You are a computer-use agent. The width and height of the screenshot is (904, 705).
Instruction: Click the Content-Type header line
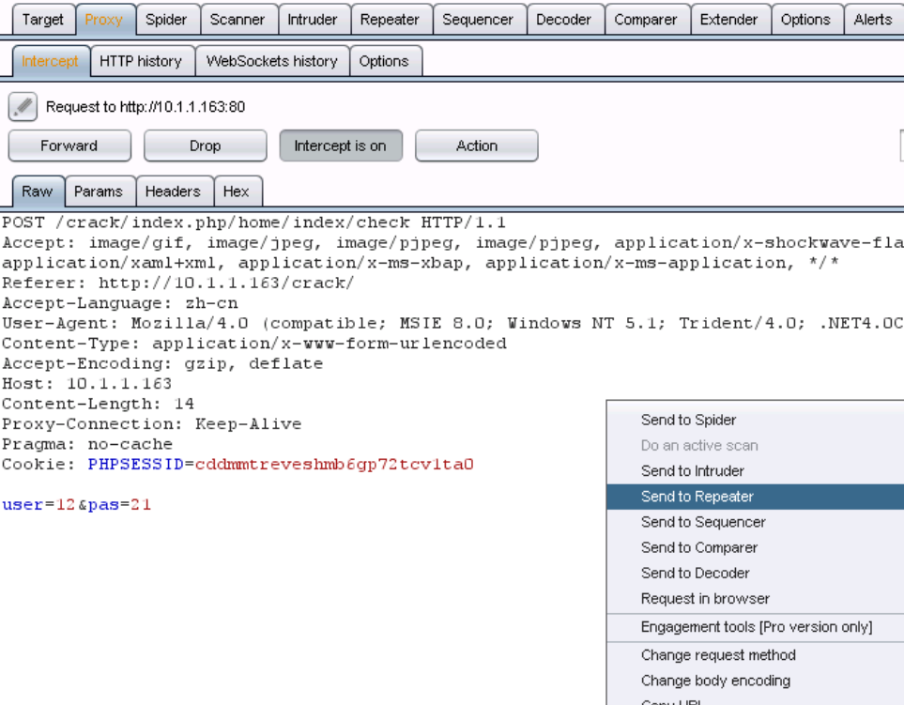[254, 344]
